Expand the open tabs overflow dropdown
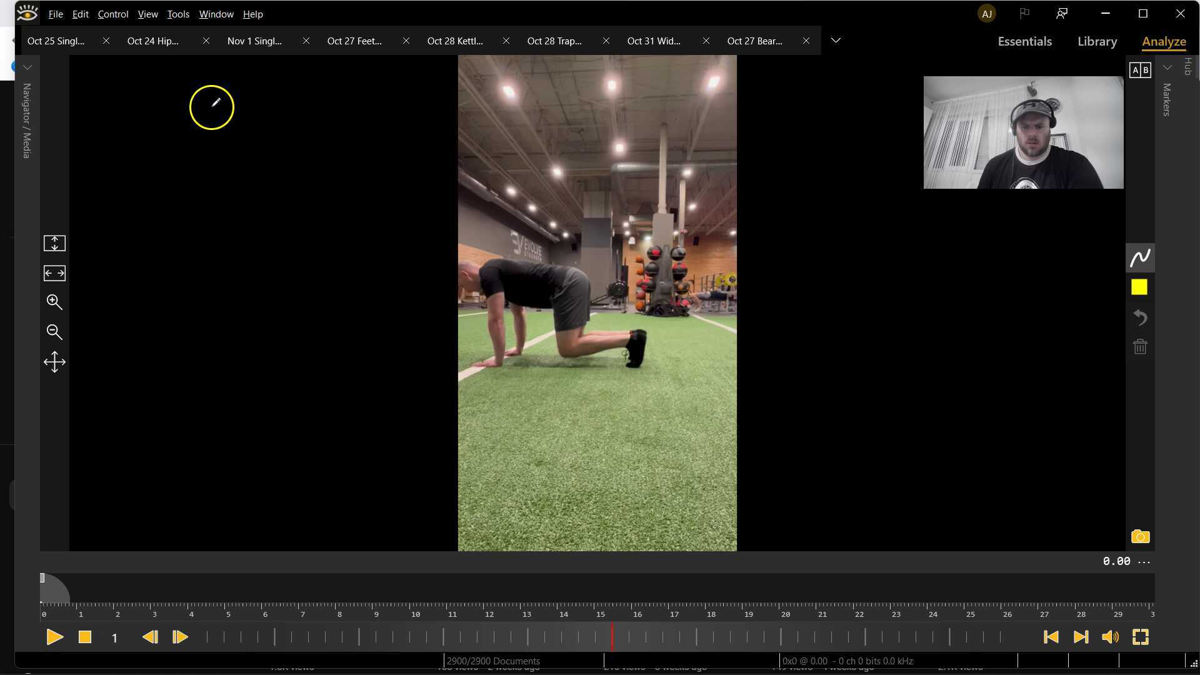 836,41
